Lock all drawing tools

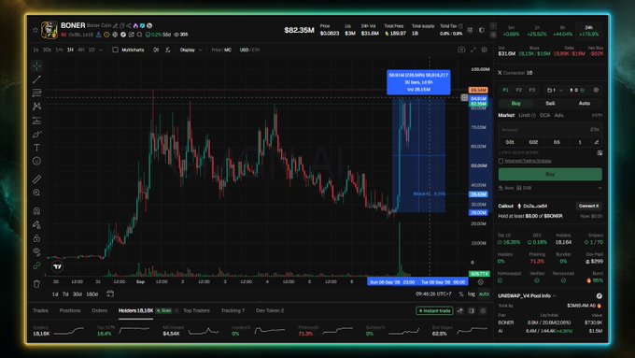pyautogui.click(x=36, y=238)
